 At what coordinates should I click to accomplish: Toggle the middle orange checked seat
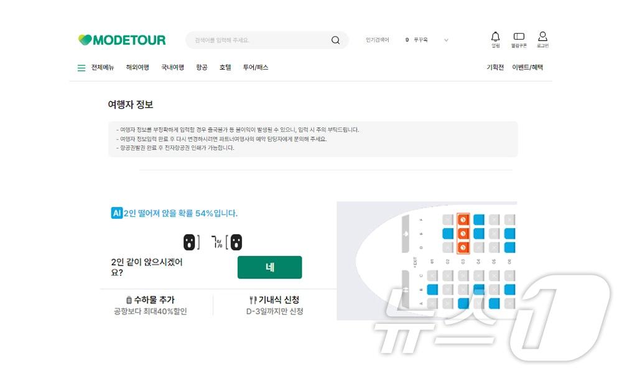[463, 234]
